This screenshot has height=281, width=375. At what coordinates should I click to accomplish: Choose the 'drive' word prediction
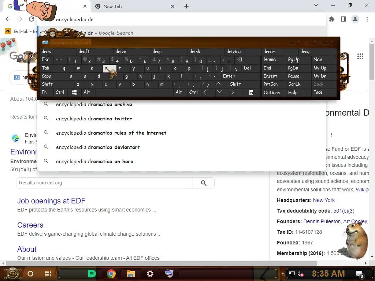click(x=132, y=52)
